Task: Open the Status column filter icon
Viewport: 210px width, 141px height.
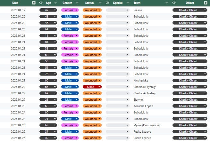Action: coord(100,3)
